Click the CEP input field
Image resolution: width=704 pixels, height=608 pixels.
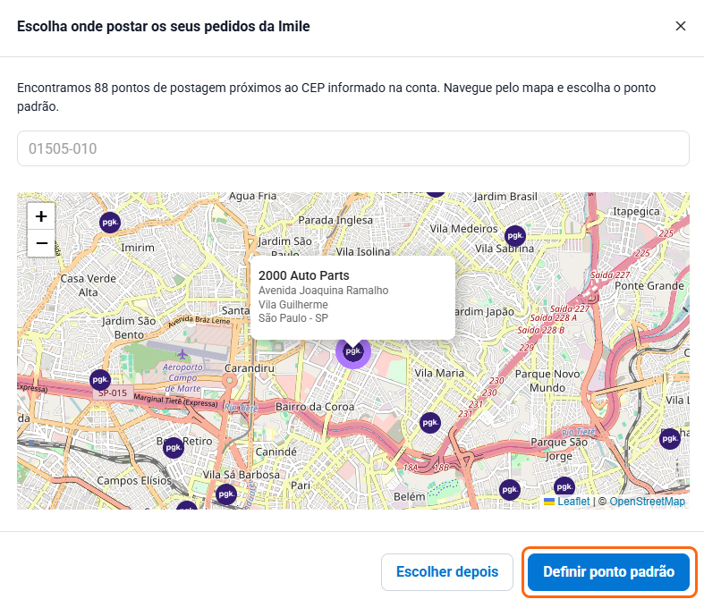tap(352, 148)
